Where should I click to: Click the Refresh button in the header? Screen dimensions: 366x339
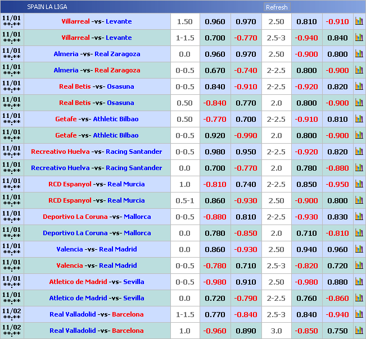pos(277,7)
